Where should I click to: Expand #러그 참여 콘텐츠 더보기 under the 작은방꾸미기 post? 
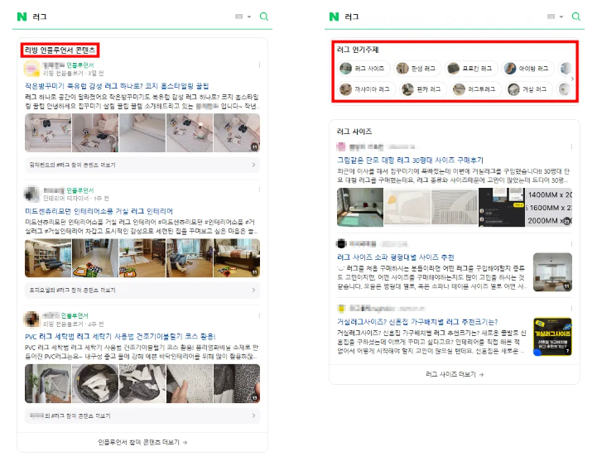click(142, 165)
